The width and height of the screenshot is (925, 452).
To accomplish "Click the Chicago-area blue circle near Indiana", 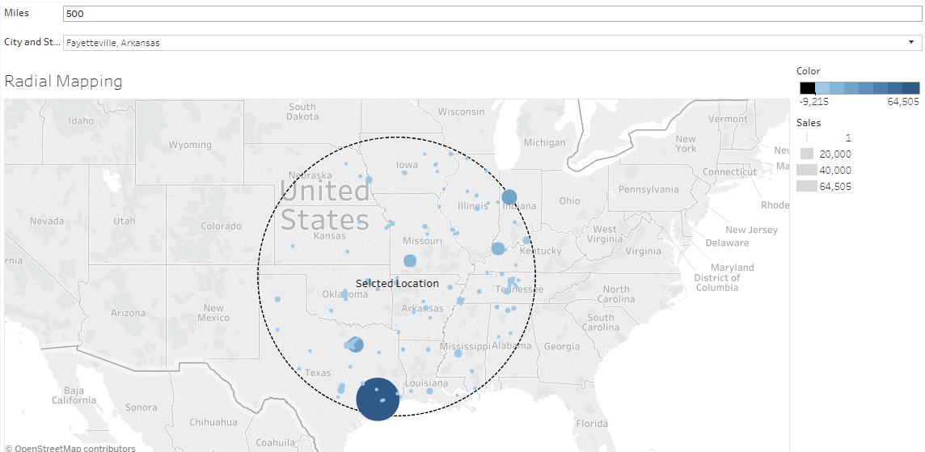I will pyautogui.click(x=509, y=197).
